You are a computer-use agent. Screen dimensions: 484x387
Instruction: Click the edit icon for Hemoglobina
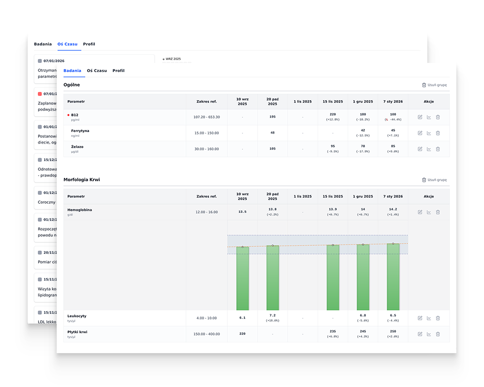420,212
